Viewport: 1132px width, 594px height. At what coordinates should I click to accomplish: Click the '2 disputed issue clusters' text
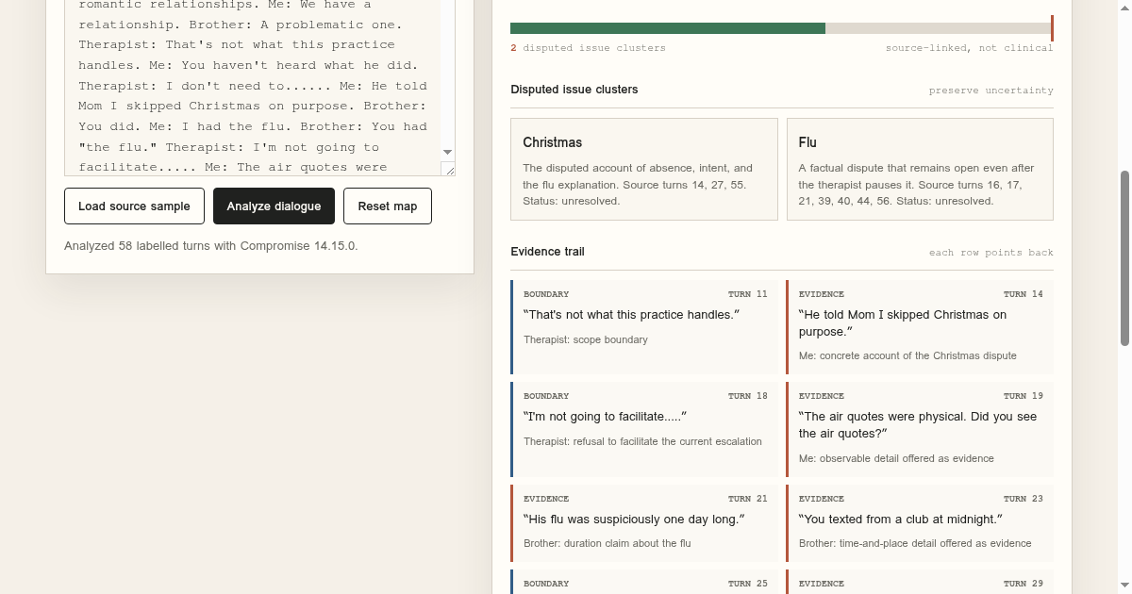tap(588, 48)
